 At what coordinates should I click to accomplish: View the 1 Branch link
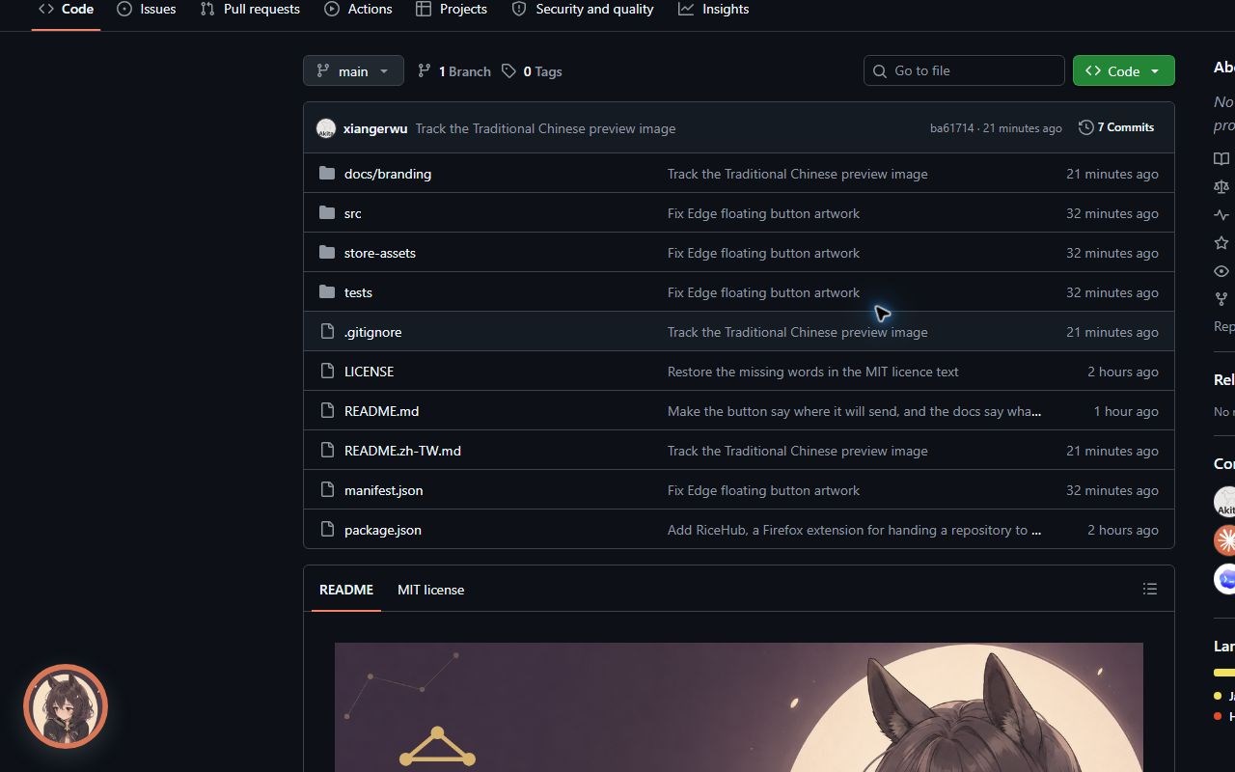pyautogui.click(x=453, y=71)
